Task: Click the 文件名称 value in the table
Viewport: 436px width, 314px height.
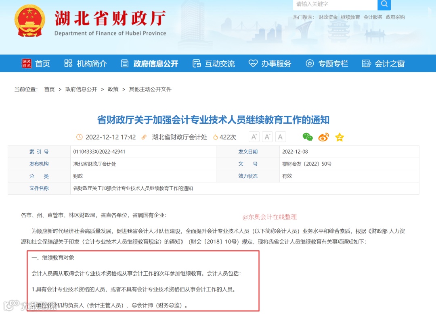Action: 133,188
